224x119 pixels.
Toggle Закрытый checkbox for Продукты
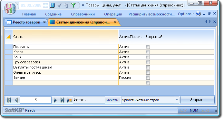148,47
